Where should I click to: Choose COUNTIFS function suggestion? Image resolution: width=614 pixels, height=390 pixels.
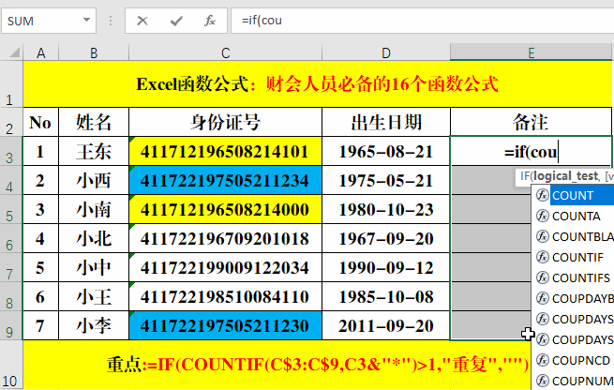(574, 277)
